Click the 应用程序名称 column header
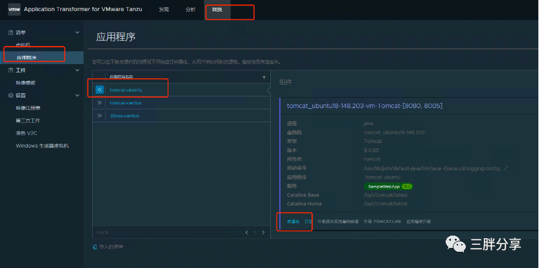The width and height of the screenshot is (539, 268). pyautogui.click(x=121, y=77)
